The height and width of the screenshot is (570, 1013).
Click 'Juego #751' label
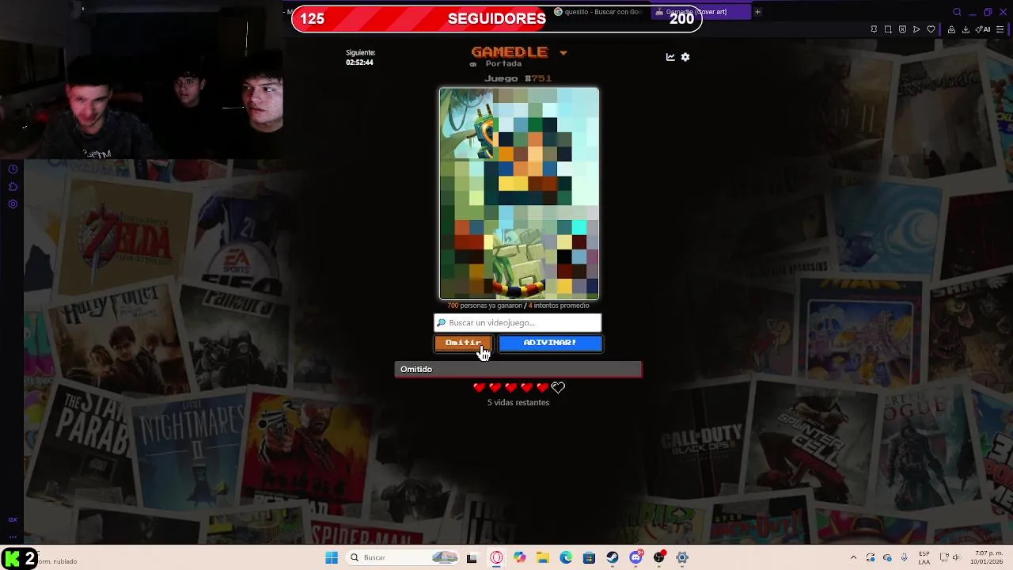518,78
